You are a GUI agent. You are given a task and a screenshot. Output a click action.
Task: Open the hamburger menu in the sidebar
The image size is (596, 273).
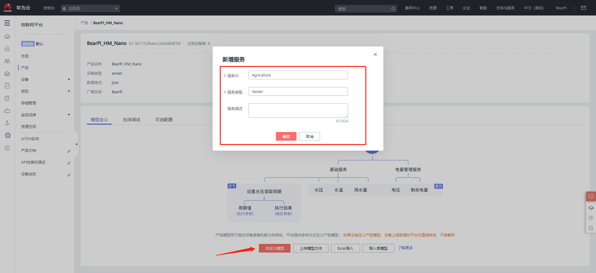(x=7, y=23)
